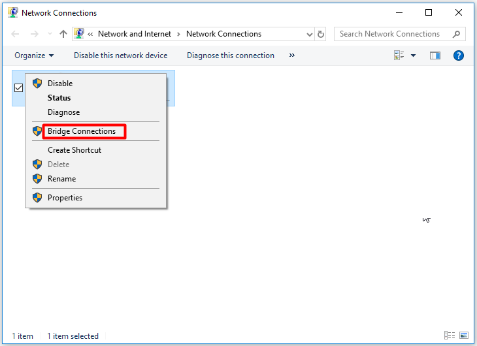The image size is (477, 346).
Task: Choose Disable in the context menu
Action: pyautogui.click(x=96, y=84)
